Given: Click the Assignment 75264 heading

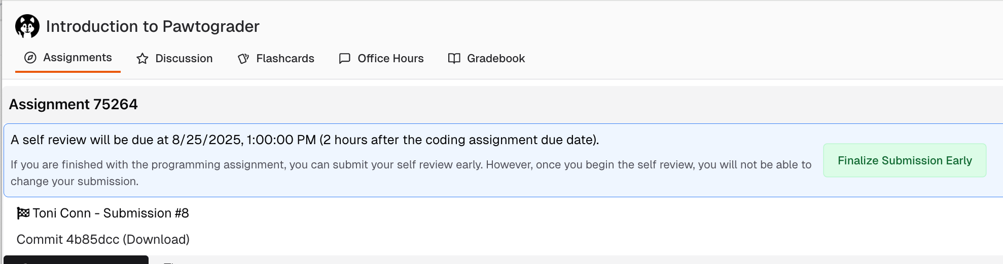Looking at the screenshot, I should [x=74, y=104].
